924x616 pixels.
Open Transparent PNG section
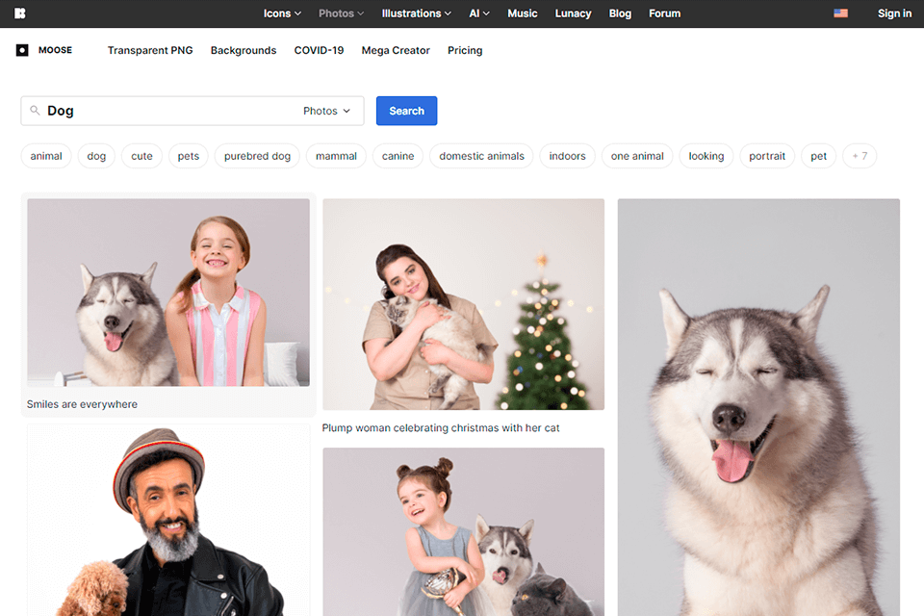[x=150, y=50]
